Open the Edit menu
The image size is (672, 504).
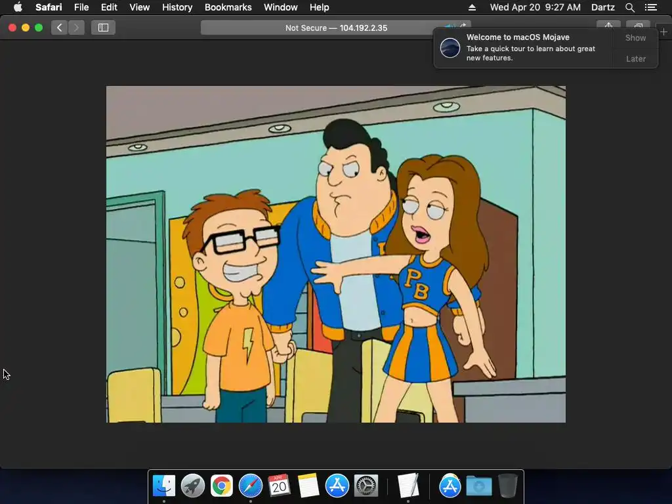[109, 7]
